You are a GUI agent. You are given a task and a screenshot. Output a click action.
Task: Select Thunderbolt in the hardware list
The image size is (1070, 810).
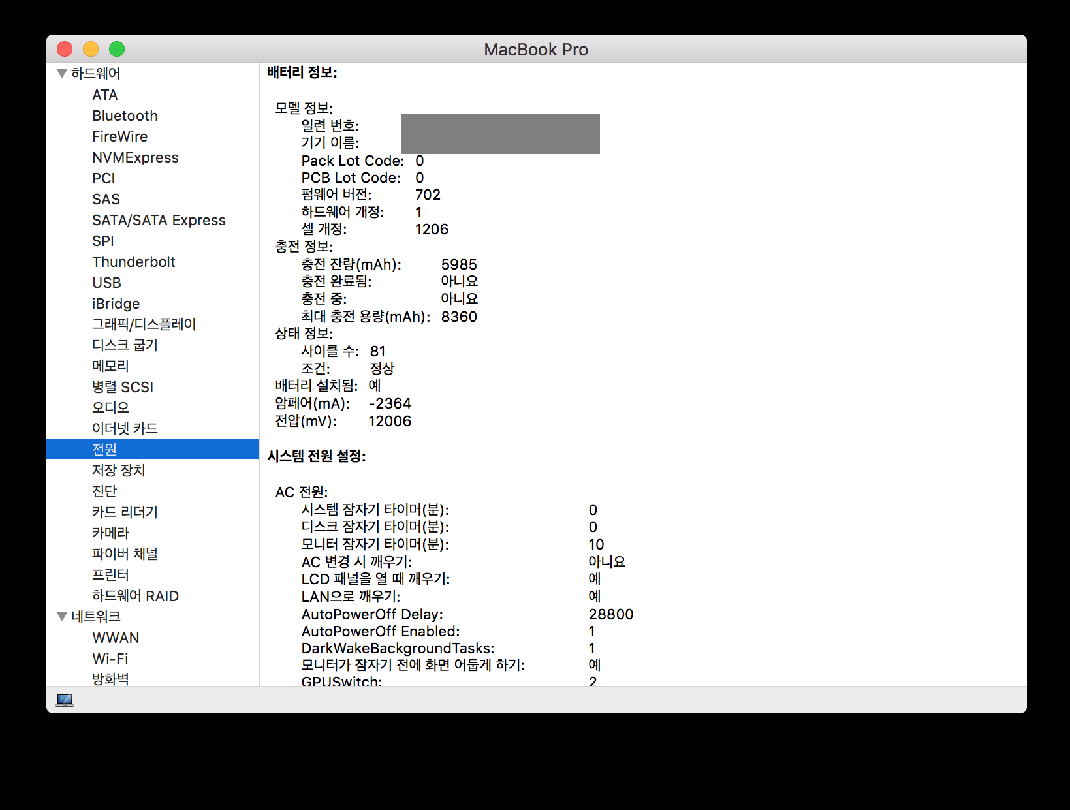133,262
